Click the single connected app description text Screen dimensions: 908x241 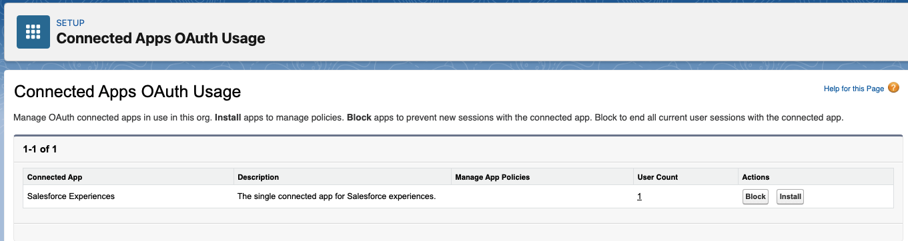[337, 196]
